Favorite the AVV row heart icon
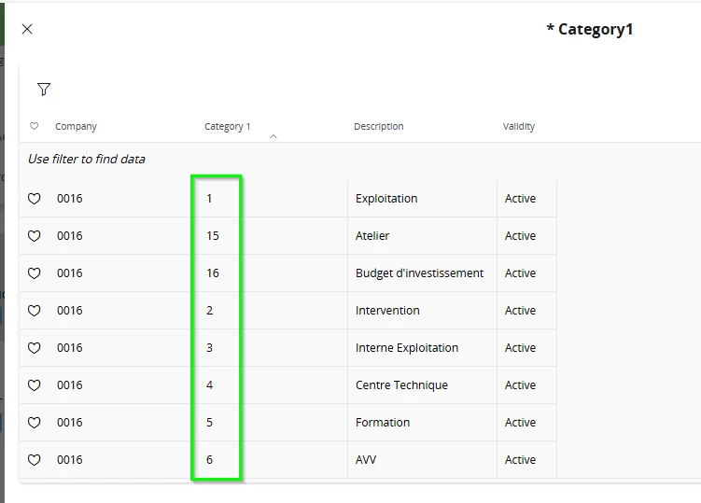 pos(35,460)
